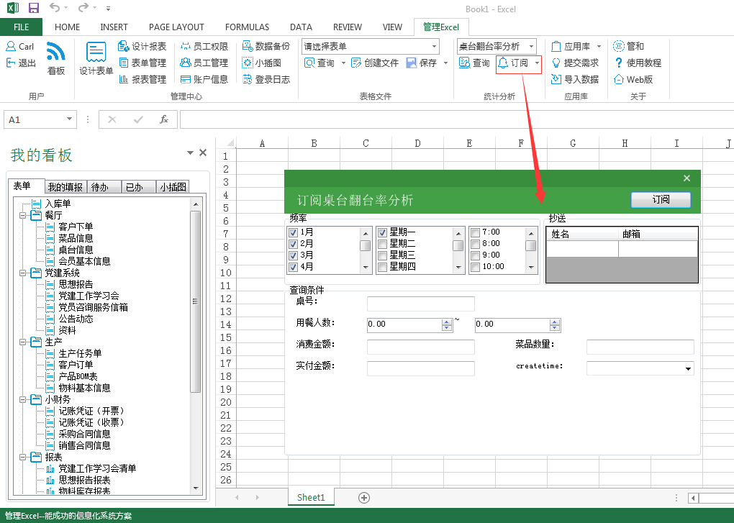Click 查询 in 统计分析 group
Image resolution: width=734 pixels, height=523 pixels.
click(x=474, y=63)
